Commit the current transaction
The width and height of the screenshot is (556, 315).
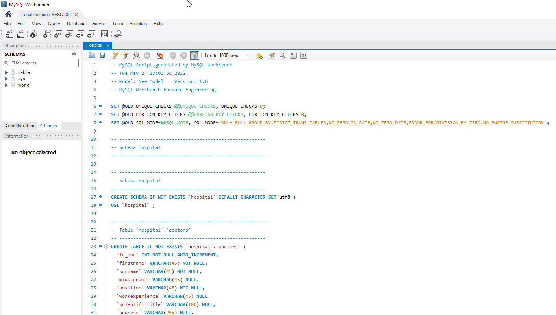click(173, 55)
